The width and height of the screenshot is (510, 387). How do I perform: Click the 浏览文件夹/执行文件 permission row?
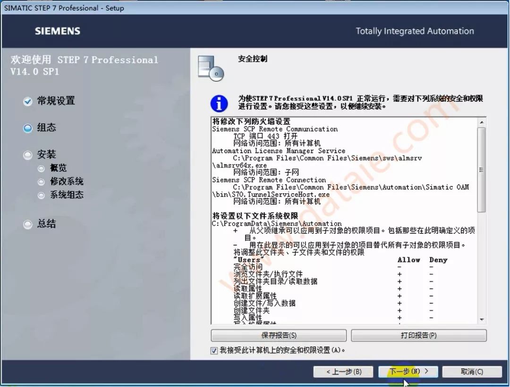[x=268, y=274]
